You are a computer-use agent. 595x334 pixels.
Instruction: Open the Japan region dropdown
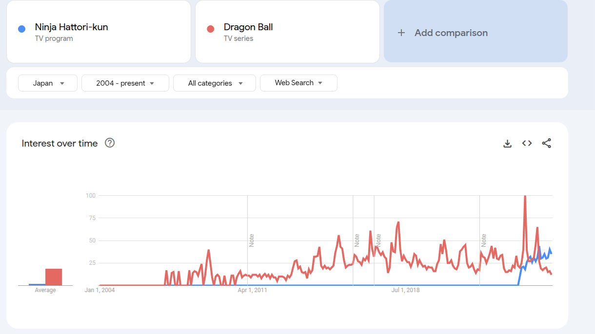click(x=48, y=83)
